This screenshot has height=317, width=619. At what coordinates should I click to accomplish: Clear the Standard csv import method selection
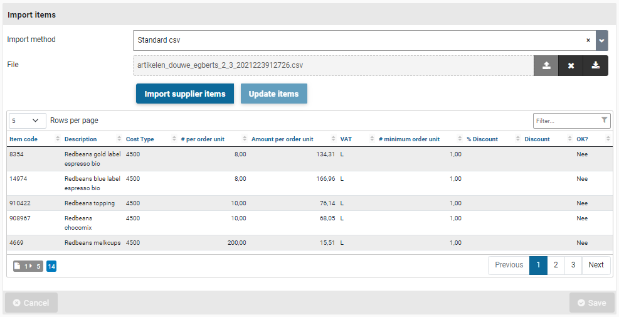coord(588,40)
